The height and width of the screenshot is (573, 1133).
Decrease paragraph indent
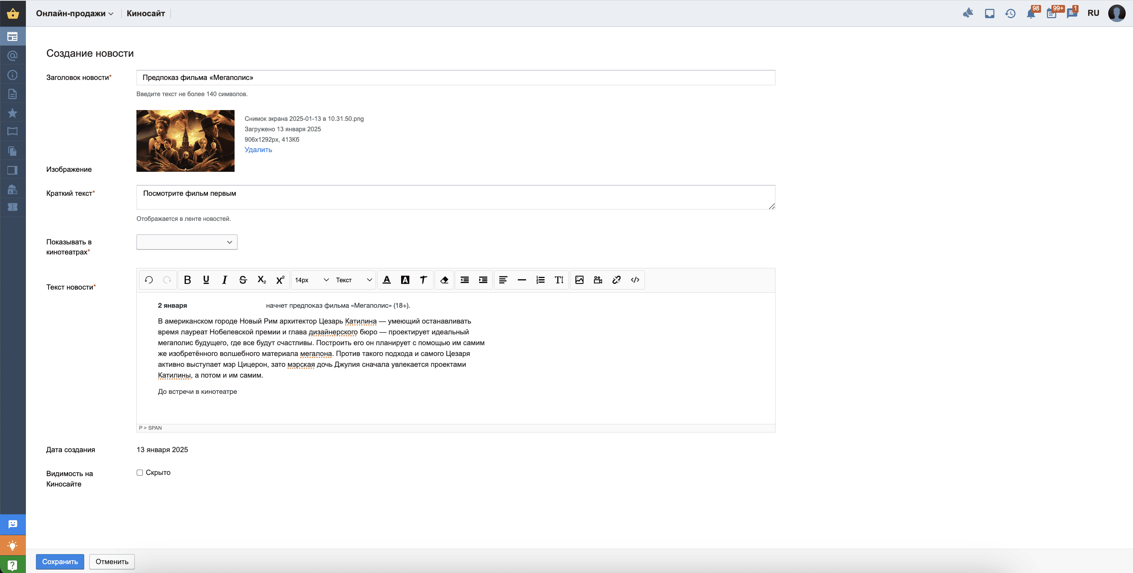click(464, 280)
